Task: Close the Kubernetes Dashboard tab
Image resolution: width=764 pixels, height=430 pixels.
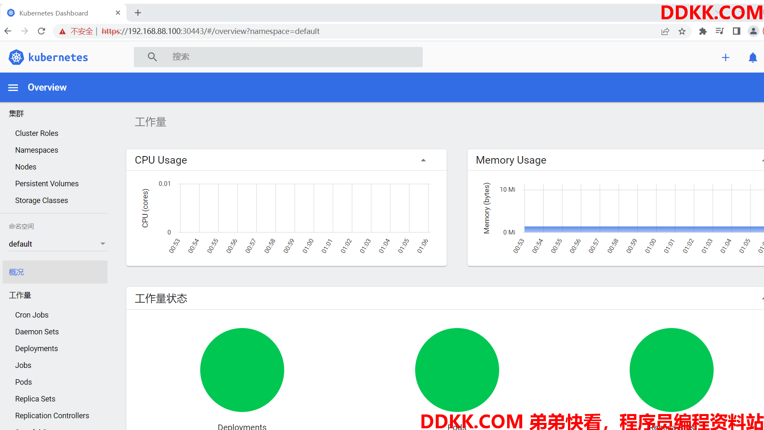Action: [118, 13]
